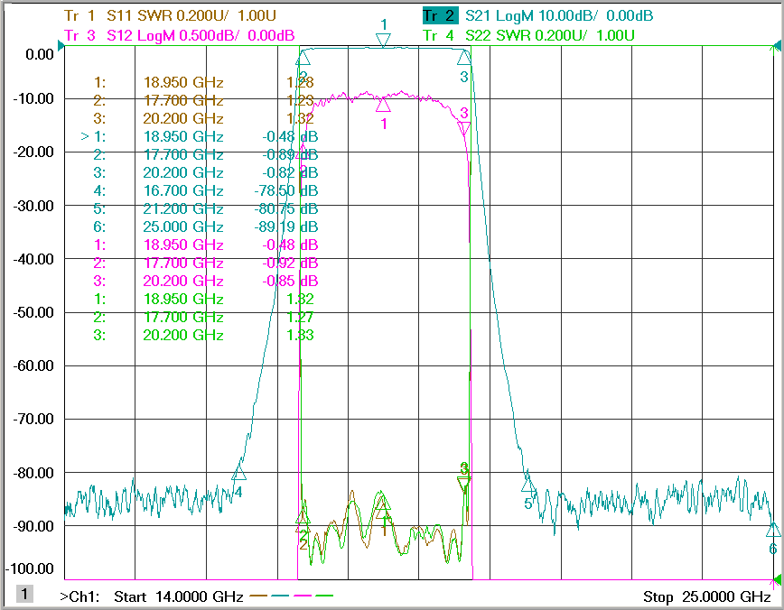The height and width of the screenshot is (610, 784).
Task: Activate the highlighted Tr 2 S21 LogM trace
Action: click(538, 15)
